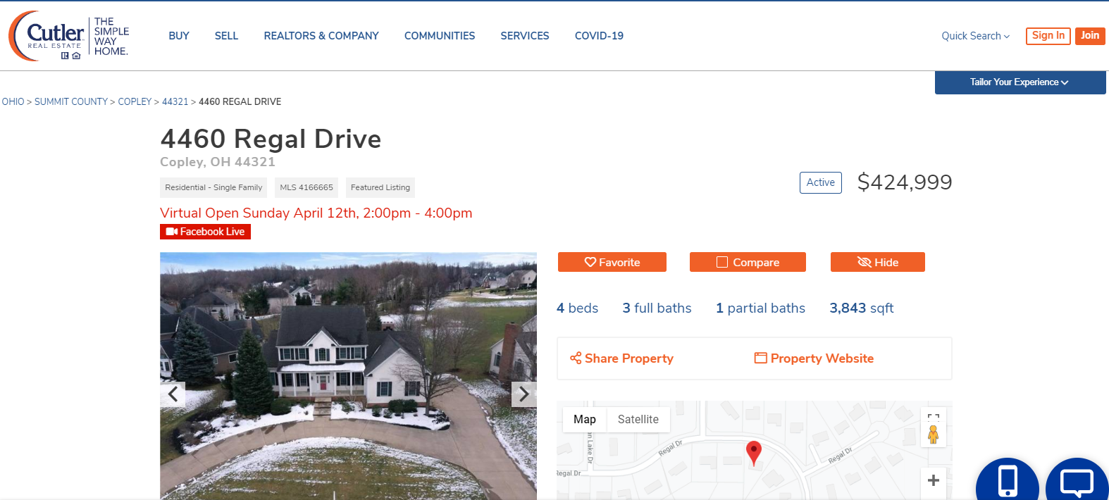The width and height of the screenshot is (1109, 500).
Task: Click the Residential - Single Family tag
Action: 213,187
